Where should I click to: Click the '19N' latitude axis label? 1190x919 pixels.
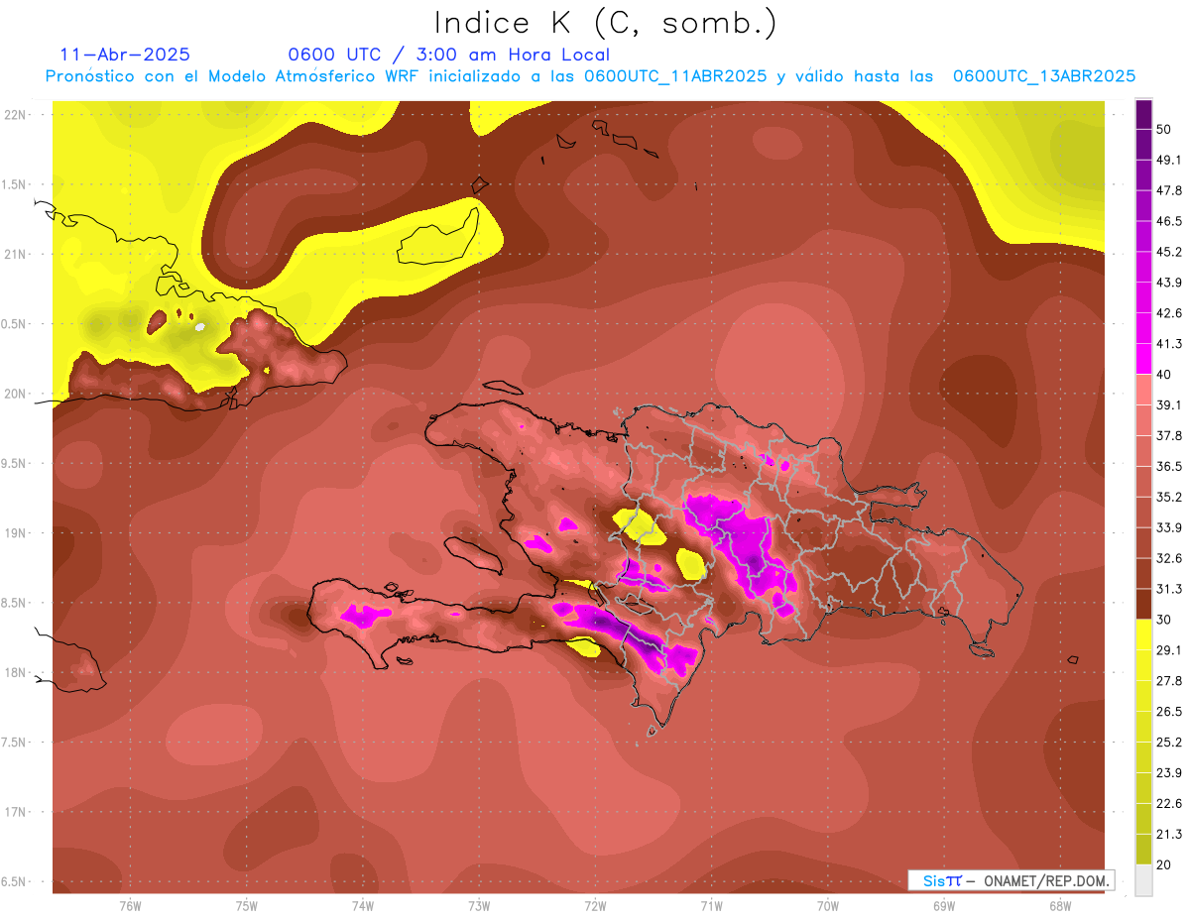(x=16, y=532)
